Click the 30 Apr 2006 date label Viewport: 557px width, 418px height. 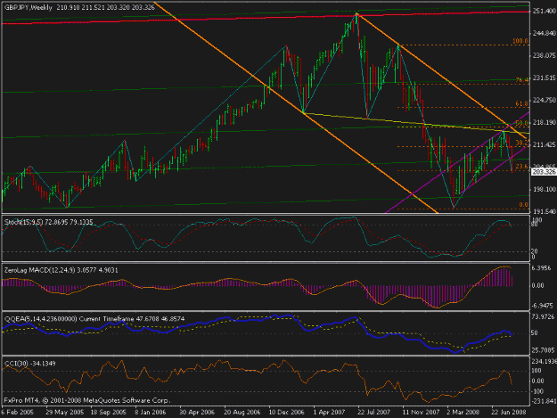(x=197, y=412)
